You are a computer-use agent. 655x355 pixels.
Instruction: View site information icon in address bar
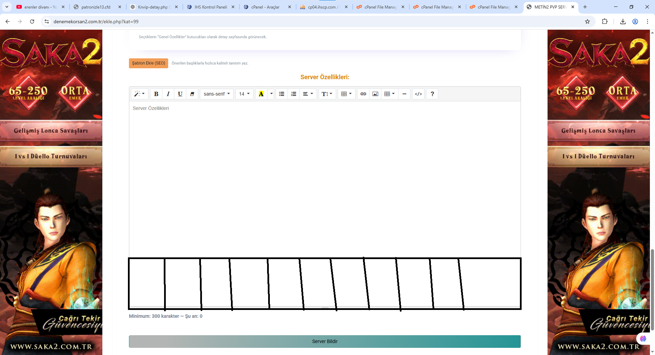point(47,22)
